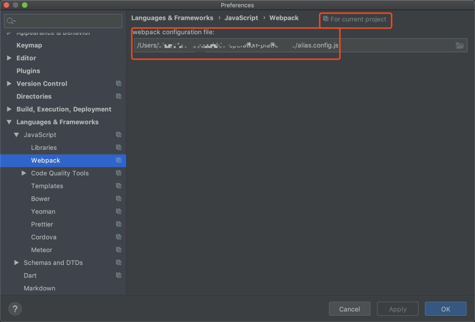
Task: Click JavaScript in the breadcrumb path
Action: point(241,18)
